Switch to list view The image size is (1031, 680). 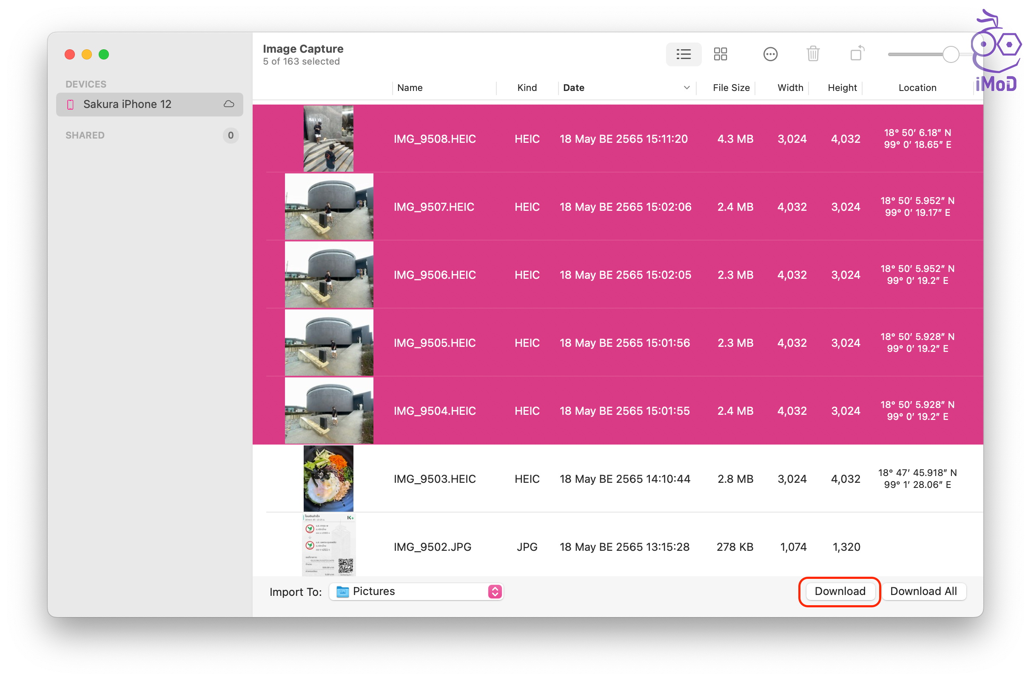(683, 54)
